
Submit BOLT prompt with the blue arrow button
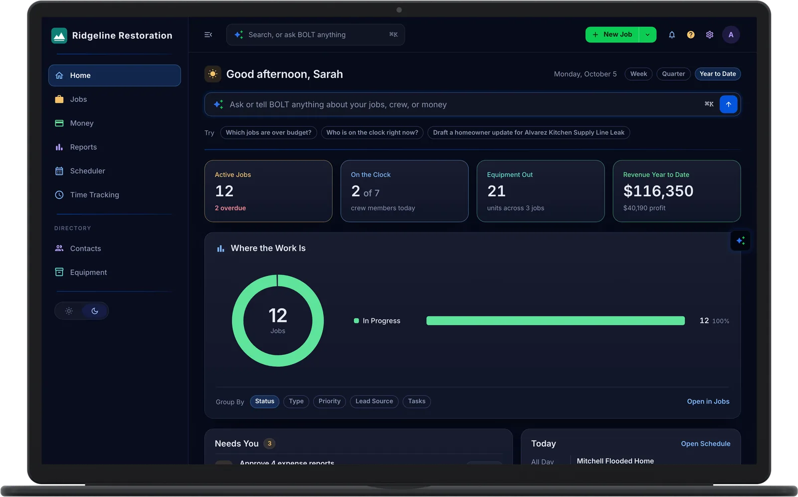tap(729, 104)
